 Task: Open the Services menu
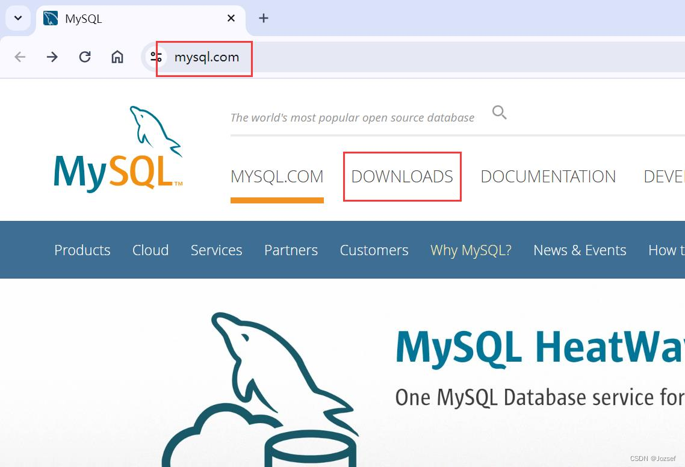[216, 250]
